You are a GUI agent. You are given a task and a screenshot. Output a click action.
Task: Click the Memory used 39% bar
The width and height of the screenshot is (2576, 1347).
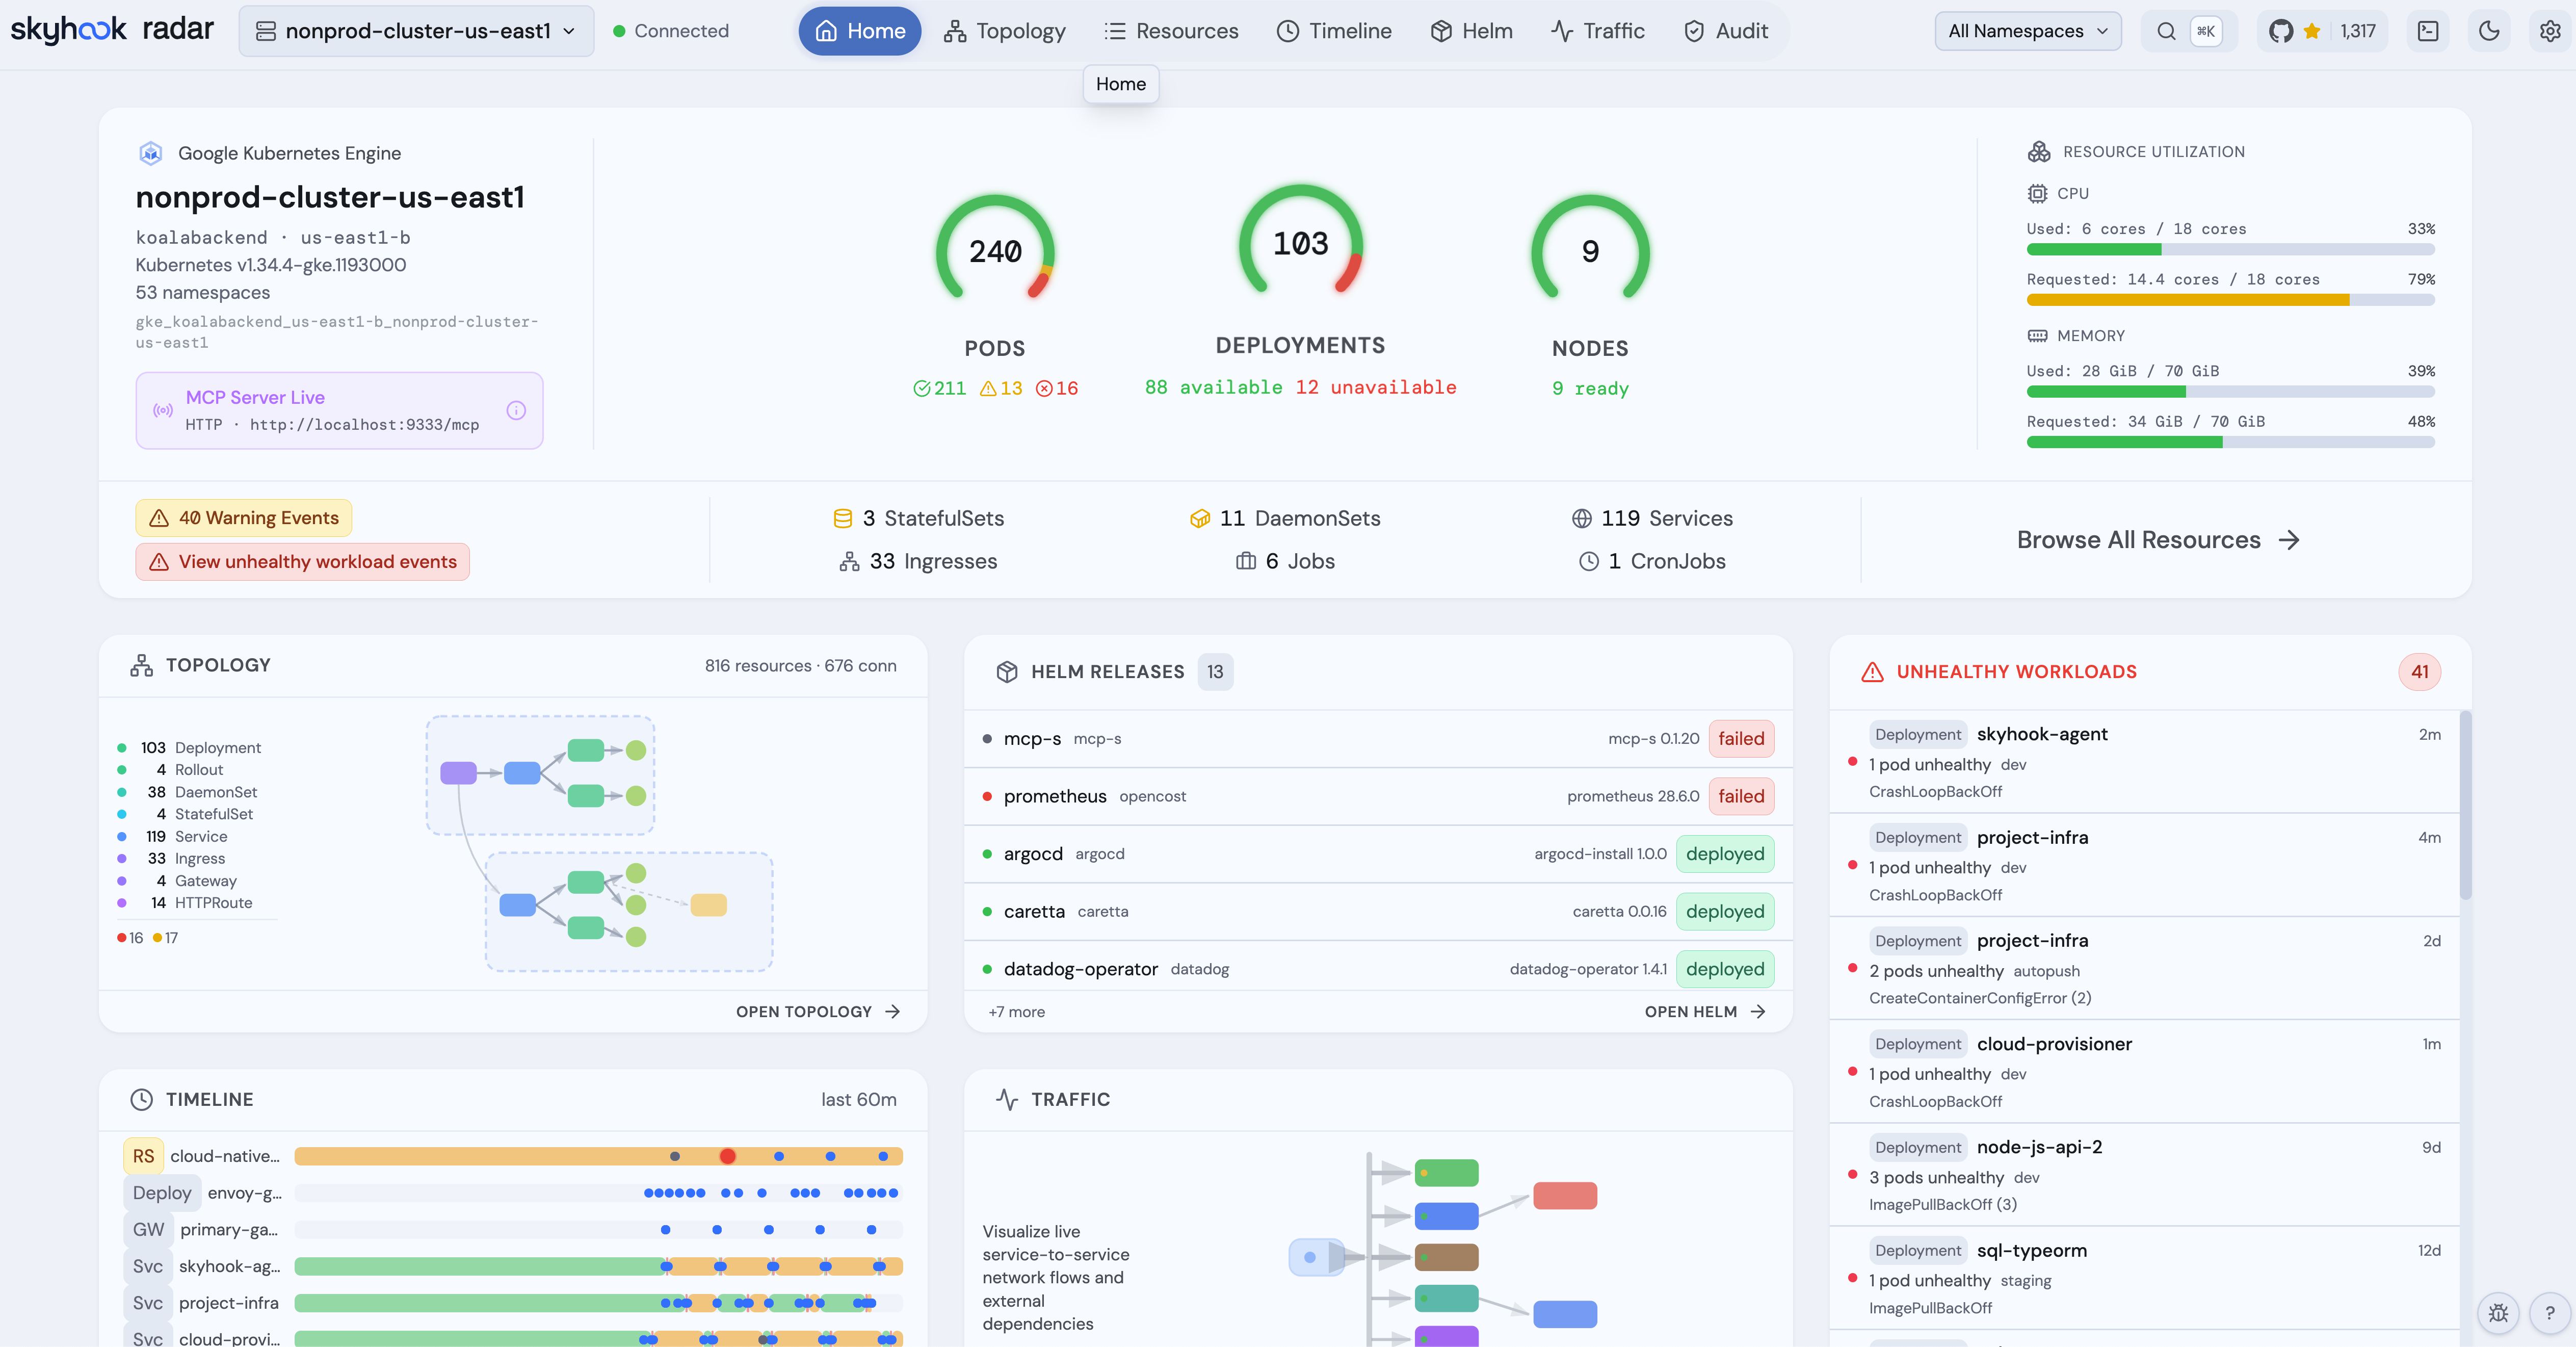pos(2230,392)
